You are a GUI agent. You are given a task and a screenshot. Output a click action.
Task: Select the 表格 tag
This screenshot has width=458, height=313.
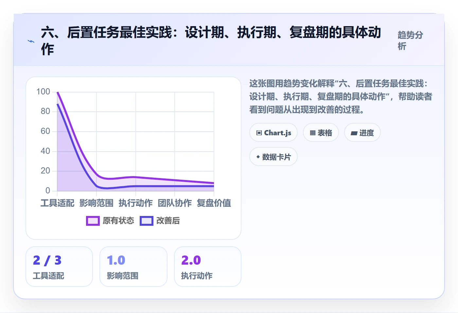point(321,133)
